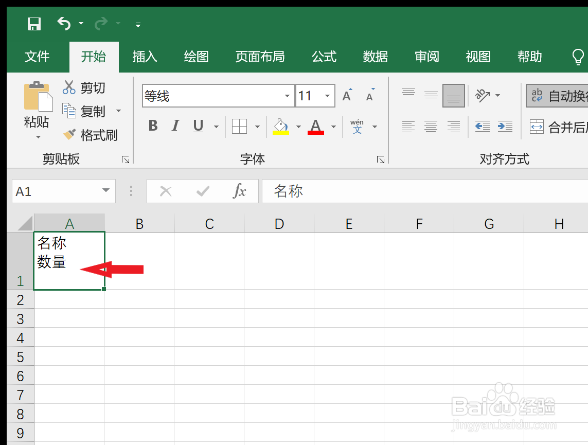The width and height of the screenshot is (588, 445).
Task: Expand the 复制 copy options arrow
Action: [x=118, y=111]
